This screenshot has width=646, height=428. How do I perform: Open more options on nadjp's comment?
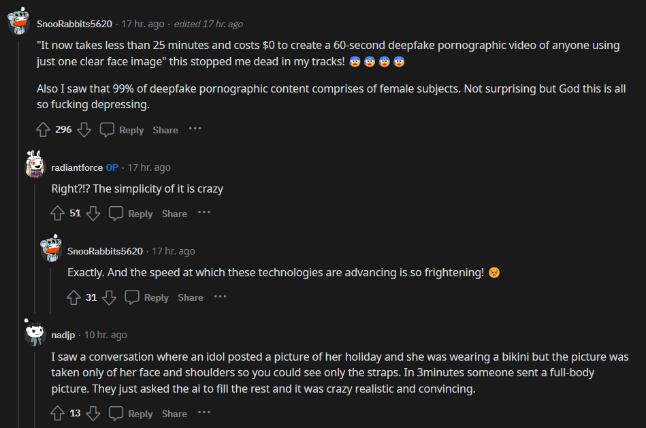pyautogui.click(x=204, y=412)
